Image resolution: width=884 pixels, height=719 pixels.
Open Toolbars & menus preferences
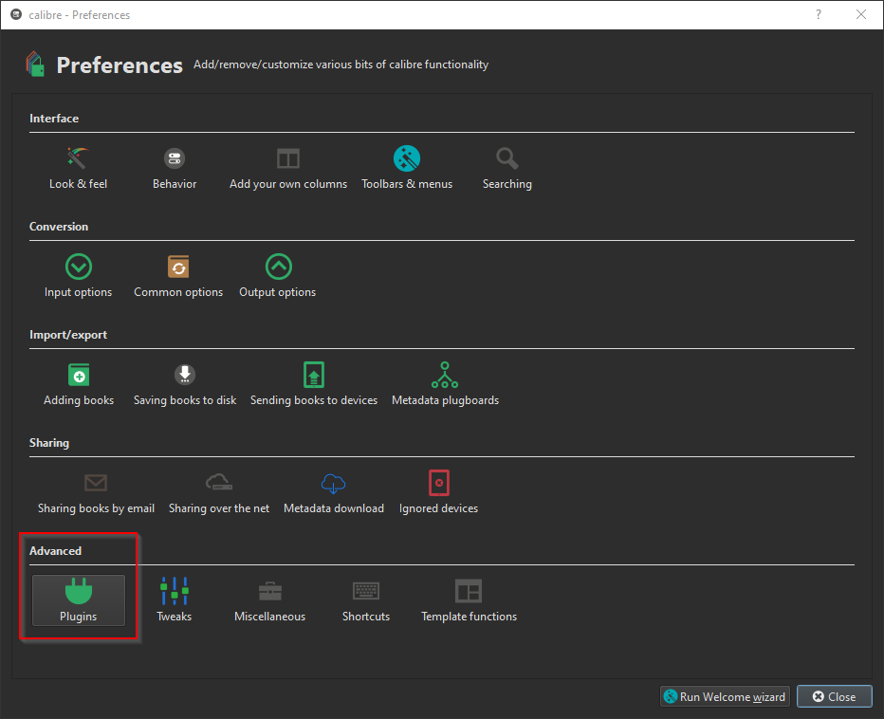pyautogui.click(x=407, y=168)
